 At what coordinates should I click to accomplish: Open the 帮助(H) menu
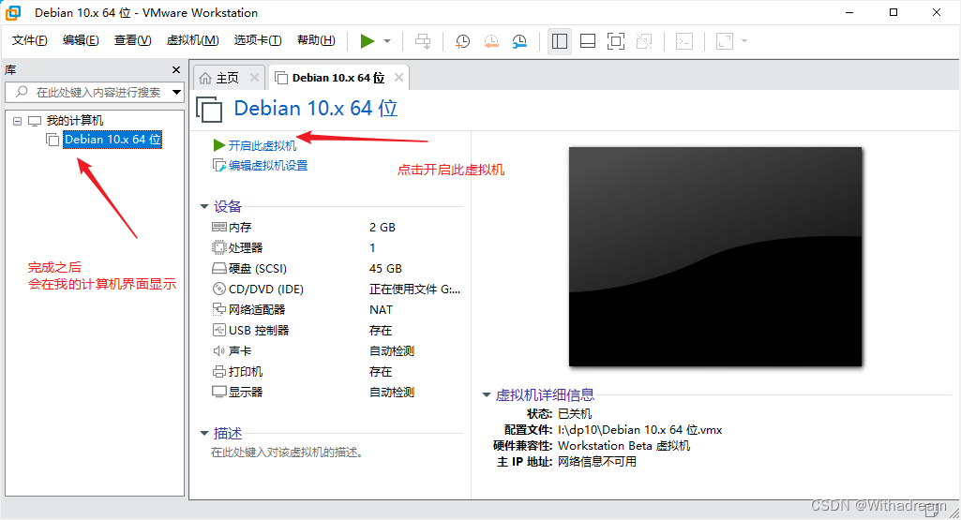[316, 40]
